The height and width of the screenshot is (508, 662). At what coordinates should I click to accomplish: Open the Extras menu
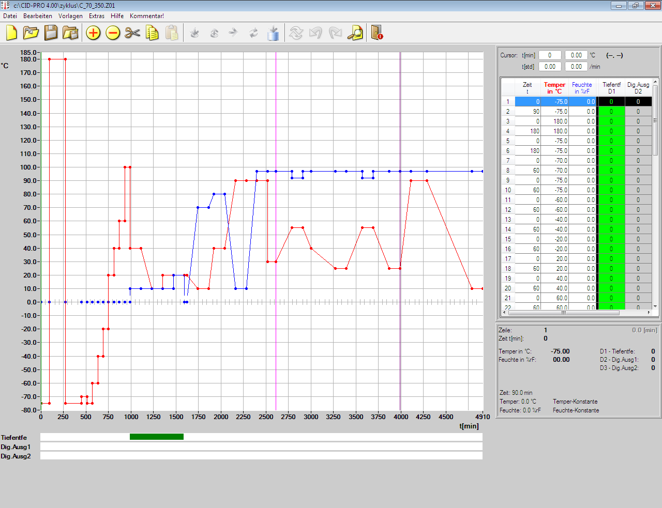point(97,16)
